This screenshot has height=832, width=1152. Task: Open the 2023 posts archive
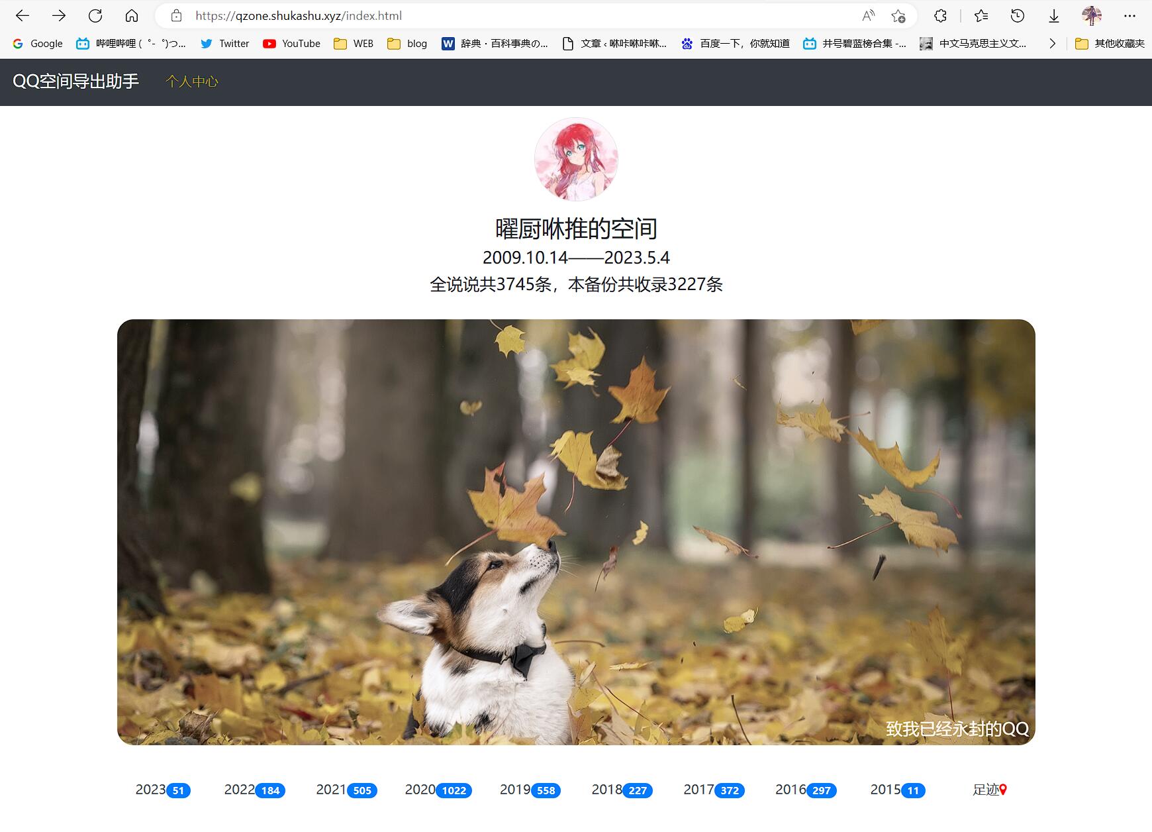[x=153, y=789]
